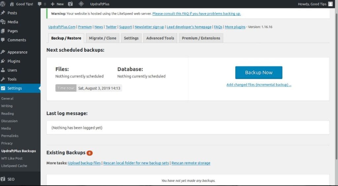Click Add changed files (incremental backup) link
Viewport: 338px width, 186px height.
(259, 85)
